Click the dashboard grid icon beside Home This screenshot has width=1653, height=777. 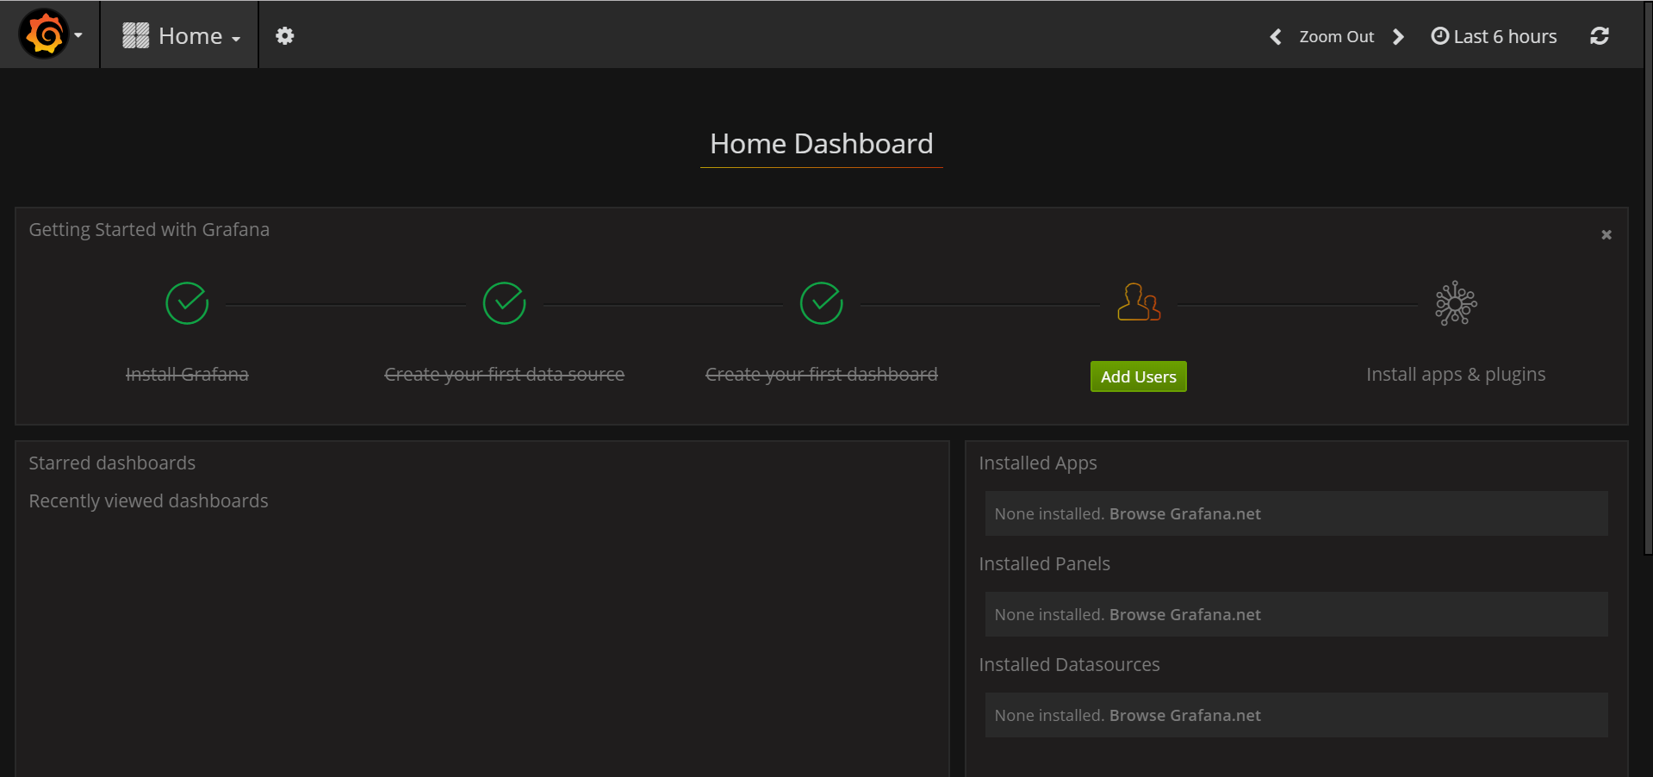[135, 35]
